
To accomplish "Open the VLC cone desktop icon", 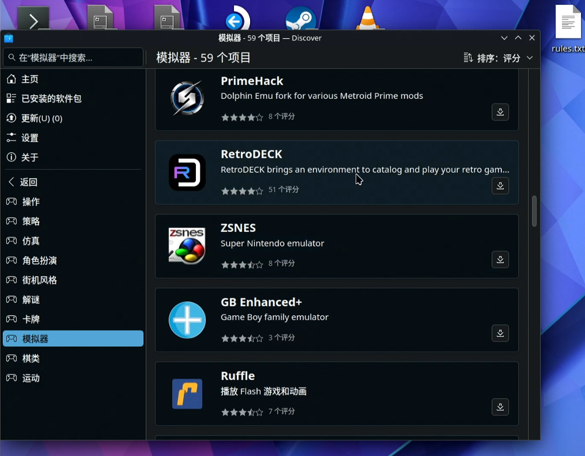I will 368,18.
